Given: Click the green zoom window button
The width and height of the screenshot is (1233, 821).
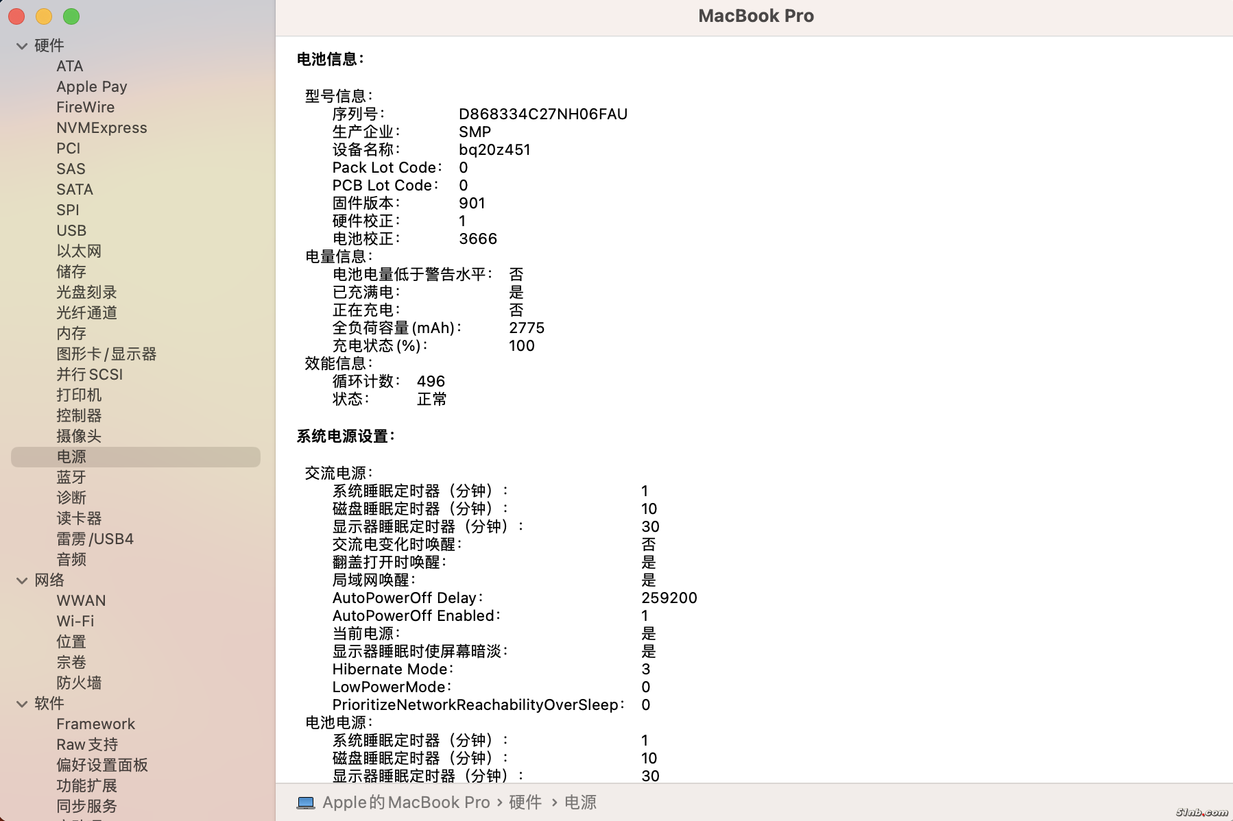Looking at the screenshot, I should [x=71, y=16].
